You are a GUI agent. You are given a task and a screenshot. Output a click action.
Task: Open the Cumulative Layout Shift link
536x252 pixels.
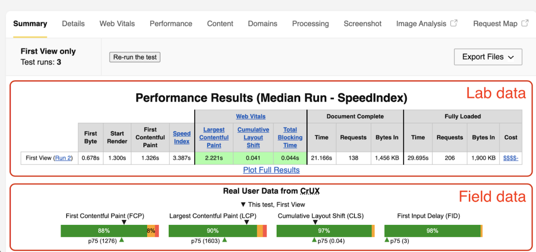253,137
